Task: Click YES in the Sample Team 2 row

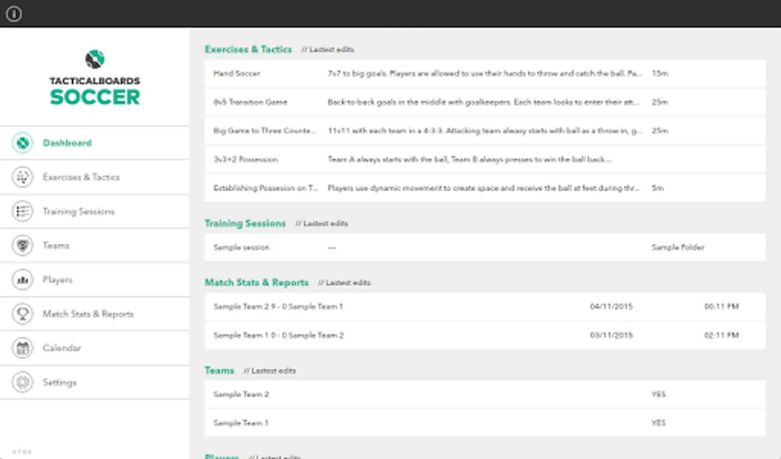Action: tap(659, 394)
